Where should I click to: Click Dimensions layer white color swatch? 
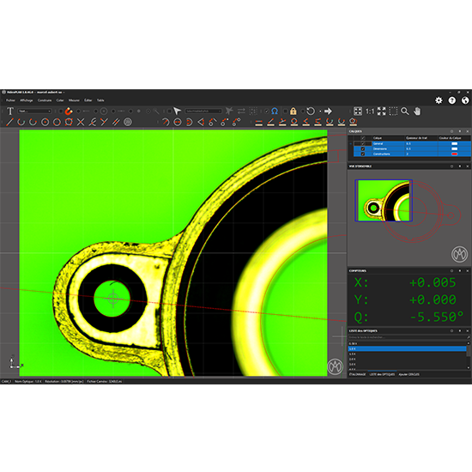point(454,148)
